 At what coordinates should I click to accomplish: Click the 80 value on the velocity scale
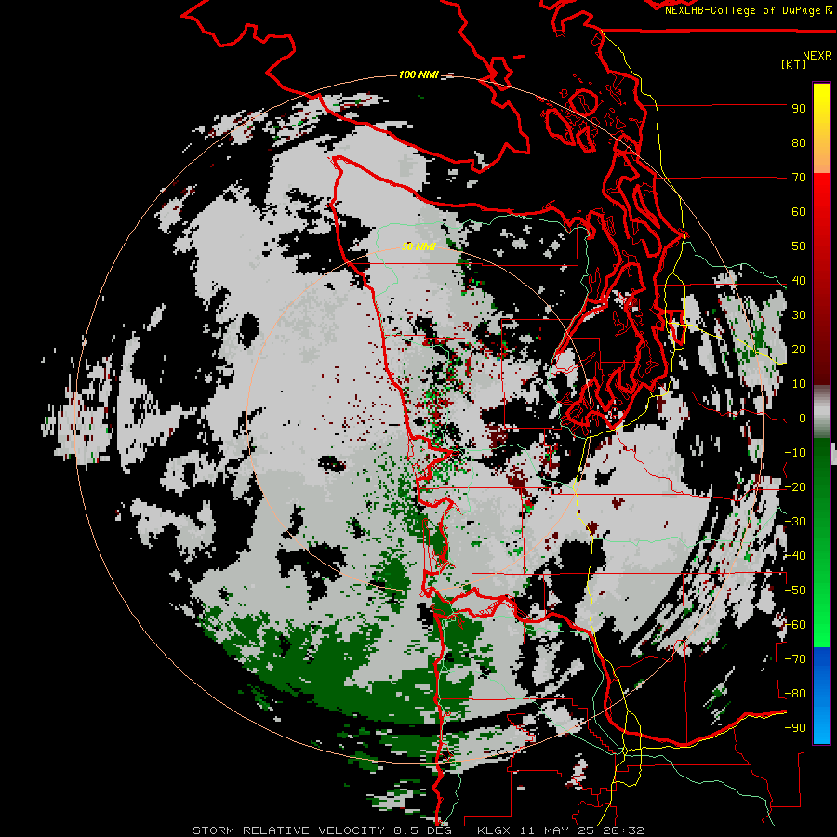tap(799, 143)
